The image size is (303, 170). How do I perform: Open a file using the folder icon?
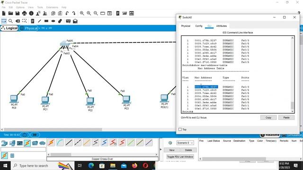pos(10,13)
